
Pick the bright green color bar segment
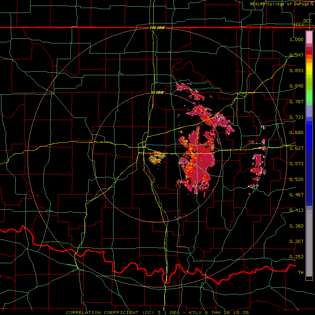(x=309, y=96)
